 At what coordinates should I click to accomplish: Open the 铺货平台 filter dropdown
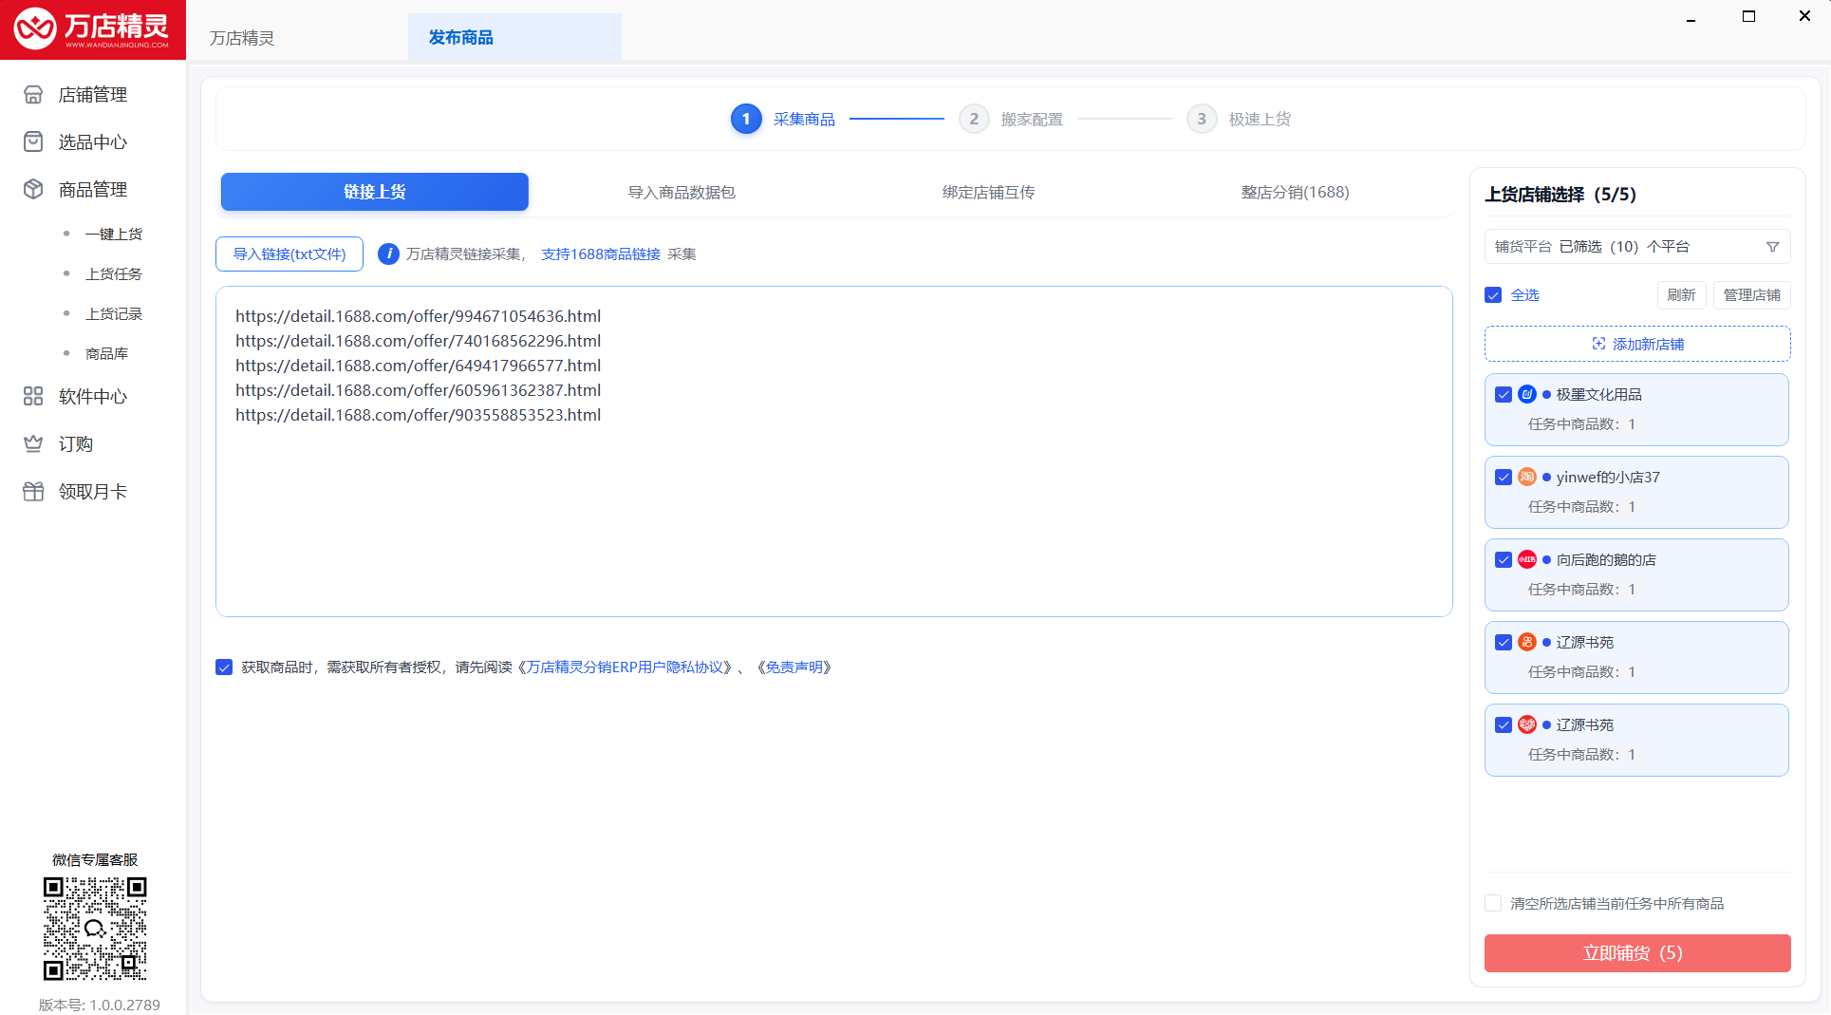click(x=1637, y=247)
